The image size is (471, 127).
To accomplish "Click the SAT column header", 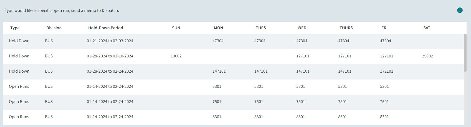I will click(x=427, y=28).
